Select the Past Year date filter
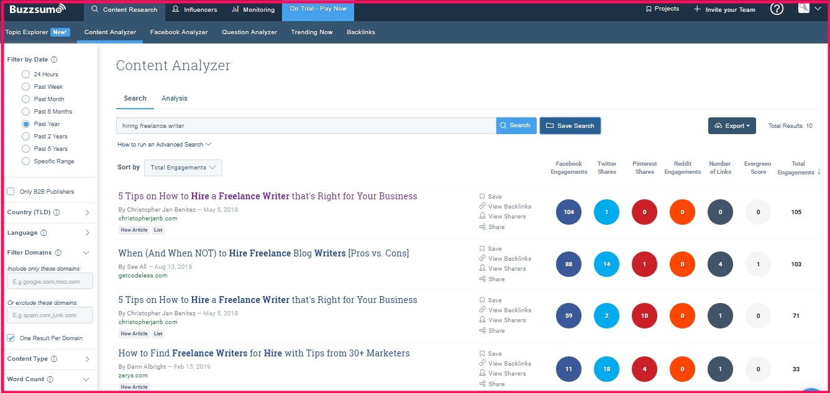 [x=25, y=124]
